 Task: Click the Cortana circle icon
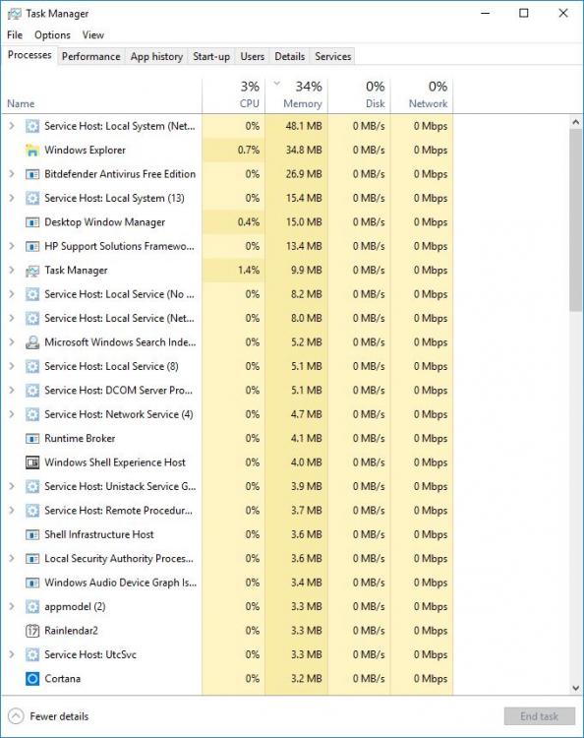point(32,679)
